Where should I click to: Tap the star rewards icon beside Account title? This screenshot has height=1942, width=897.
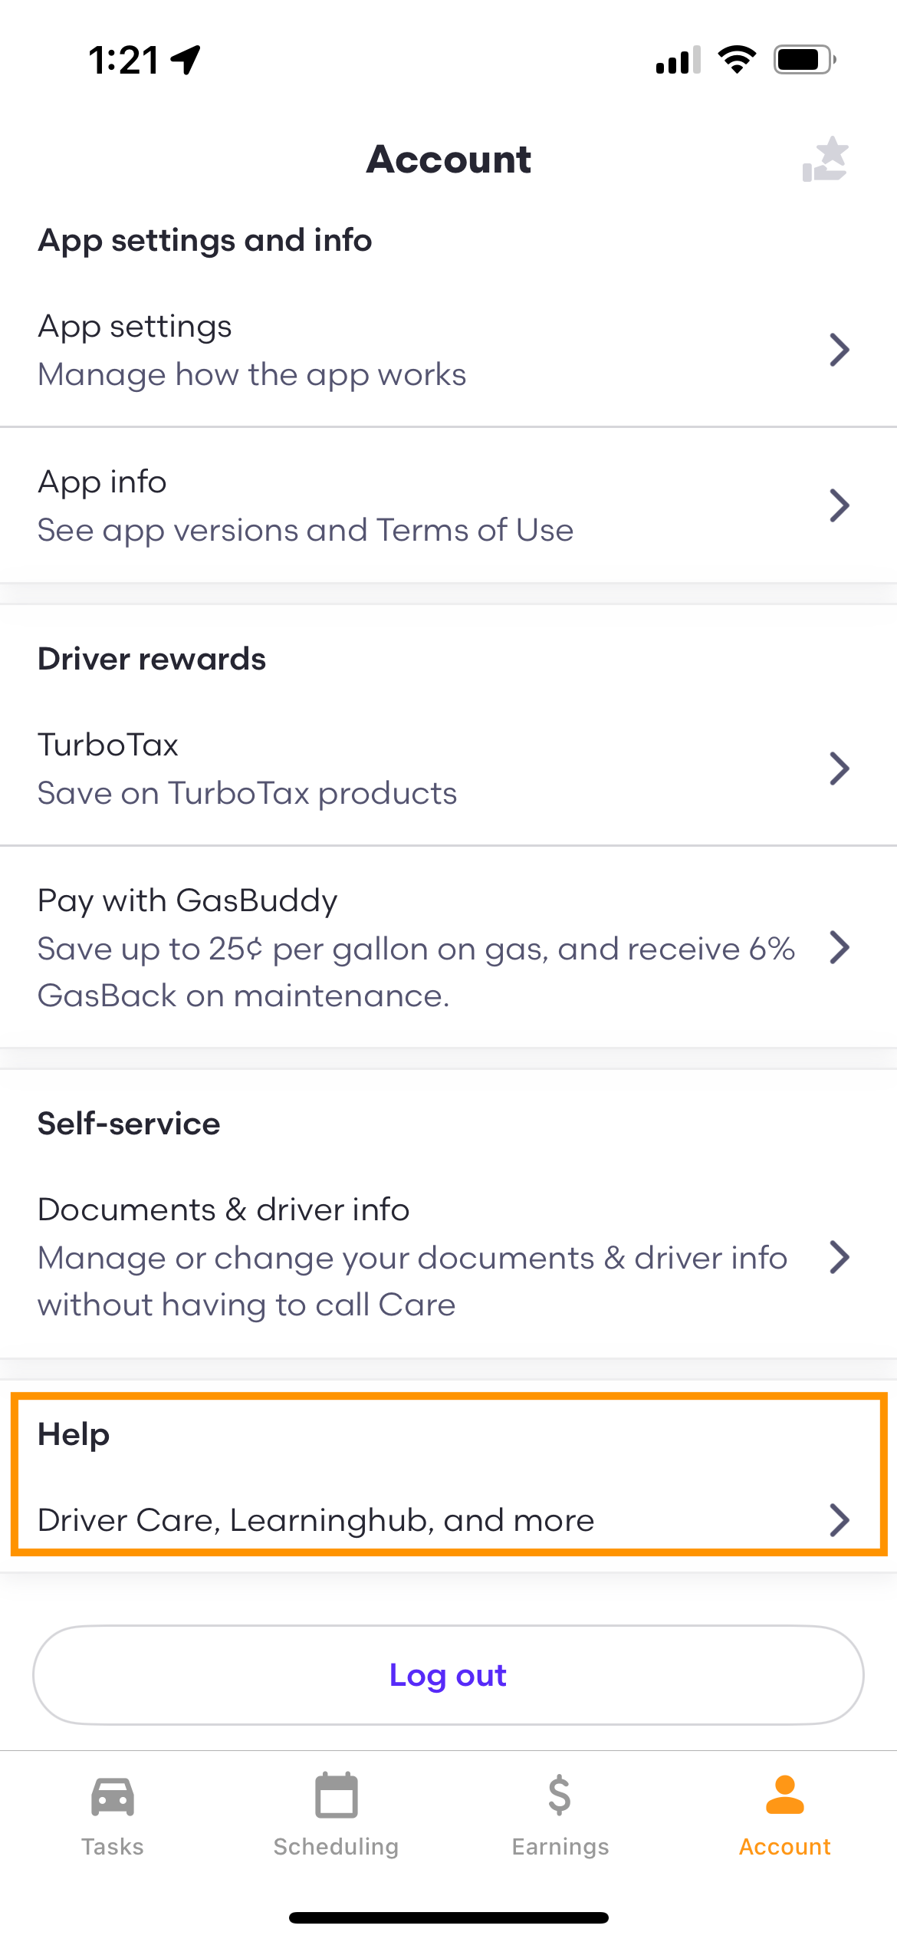click(826, 159)
